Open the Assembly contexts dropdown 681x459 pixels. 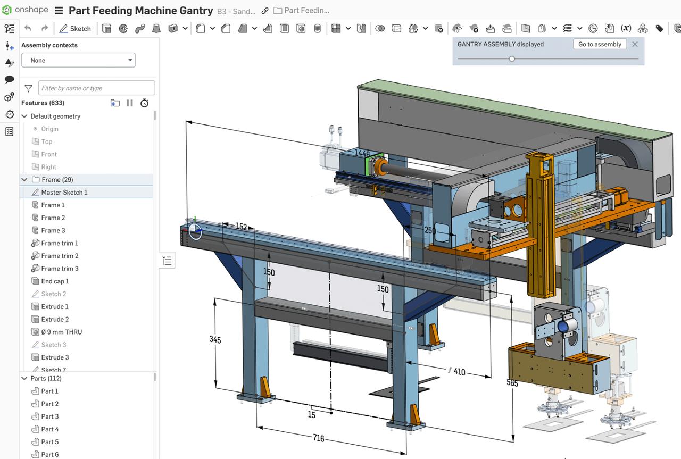pos(78,60)
